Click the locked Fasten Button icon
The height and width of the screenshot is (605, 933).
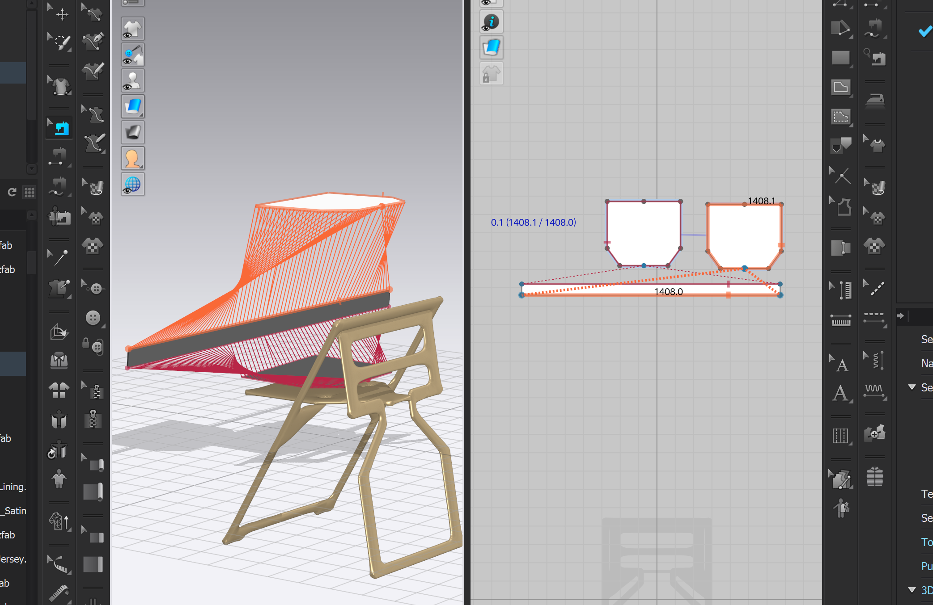coord(93,345)
